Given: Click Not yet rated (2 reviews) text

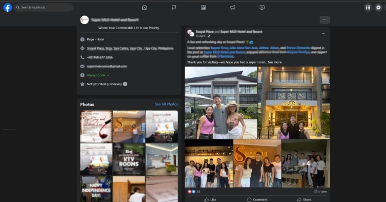Looking at the screenshot, I should tap(104, 84).
